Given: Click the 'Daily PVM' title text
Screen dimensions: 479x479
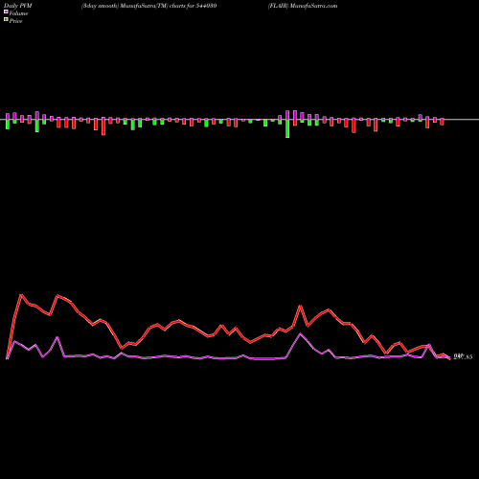Looking at the screenshot, I should point(18,6).
